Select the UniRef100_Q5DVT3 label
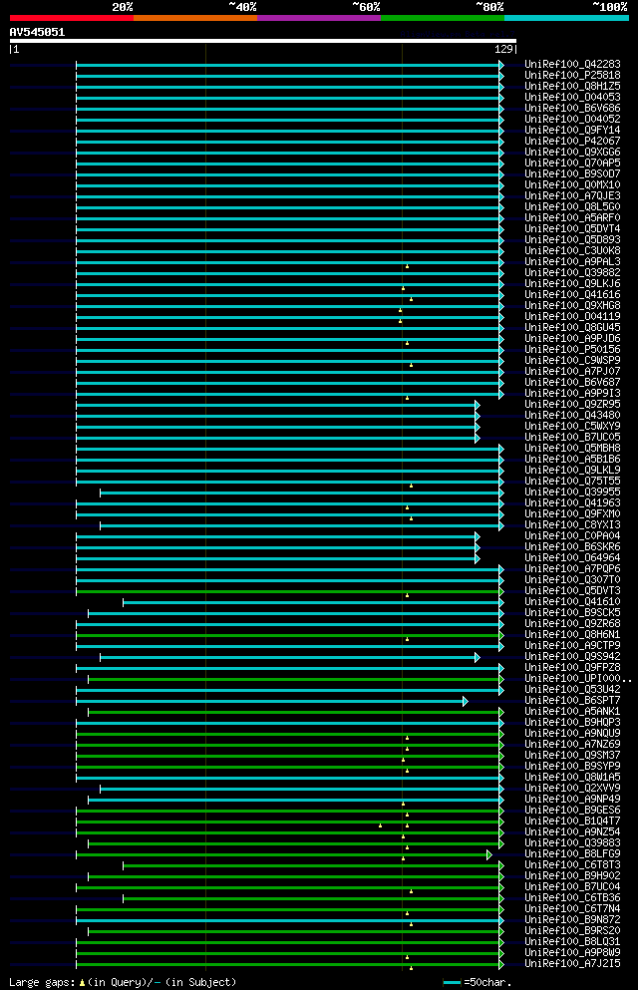Viewport: 638px width, 990px height. coord(572,591)
